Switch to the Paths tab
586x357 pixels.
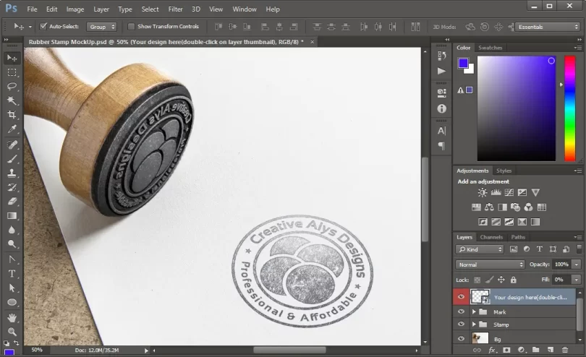pyautogui.click(x=518, y=237)
